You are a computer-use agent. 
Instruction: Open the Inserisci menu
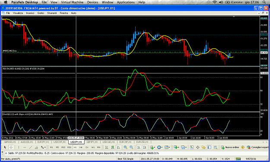pos(30,13)
